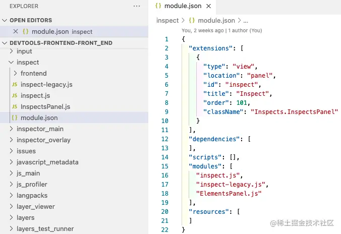Viewport: 341px width, 234px height.
Task: Select module.json in the file tree
Action: coord(74,118)
